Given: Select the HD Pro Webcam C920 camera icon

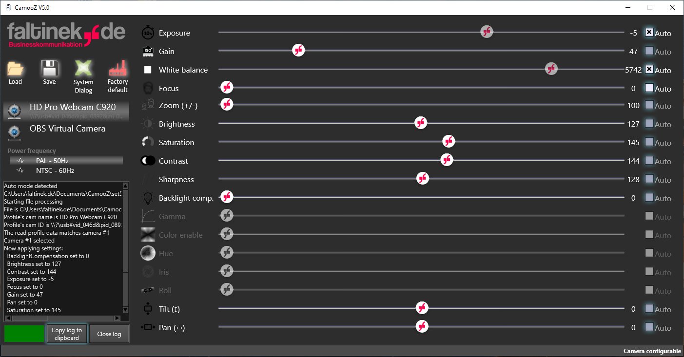Looking at the screenshot, I should click(15, 111).
